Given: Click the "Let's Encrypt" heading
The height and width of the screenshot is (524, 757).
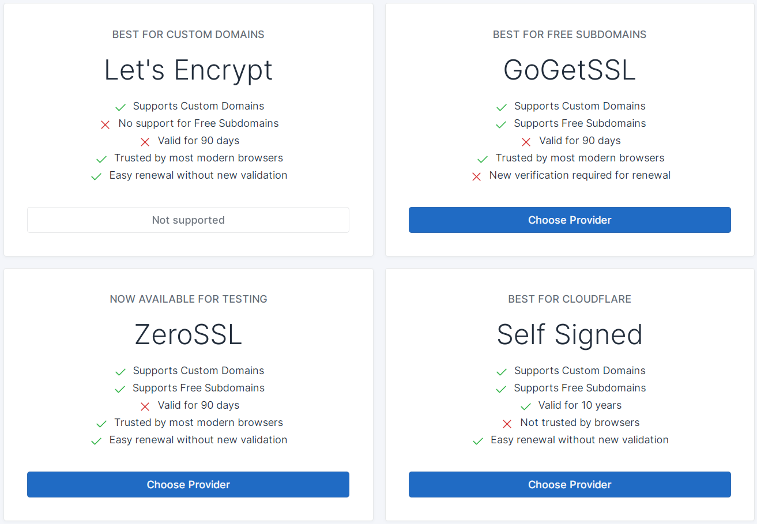Looking at the screenshot, I should tap(188, 70).
